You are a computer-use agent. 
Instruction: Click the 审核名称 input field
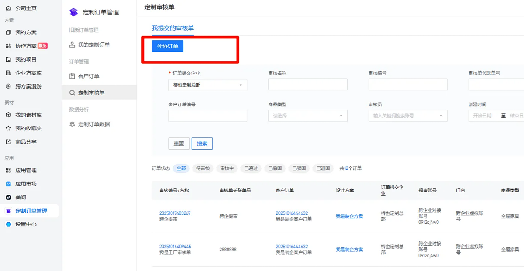coord(307,85)
